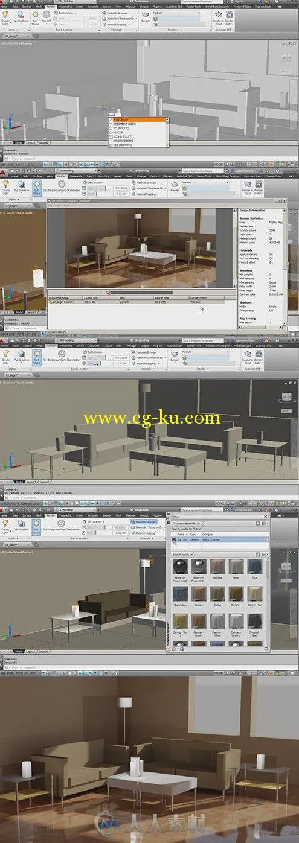Click Full Shadows in the 07_Begin window
This screenshot has width=299, height=843.
point(21,187)
